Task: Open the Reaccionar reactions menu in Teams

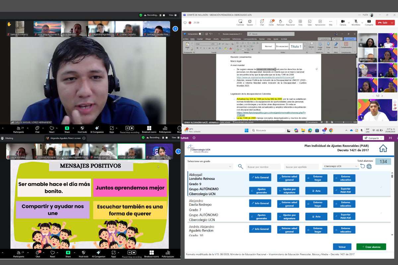Action: [x=290, y=22]
